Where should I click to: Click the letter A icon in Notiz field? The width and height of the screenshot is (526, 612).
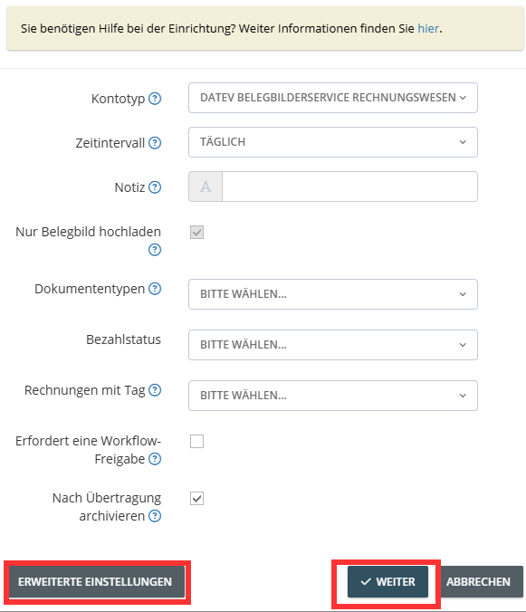(x=206, y=186)
